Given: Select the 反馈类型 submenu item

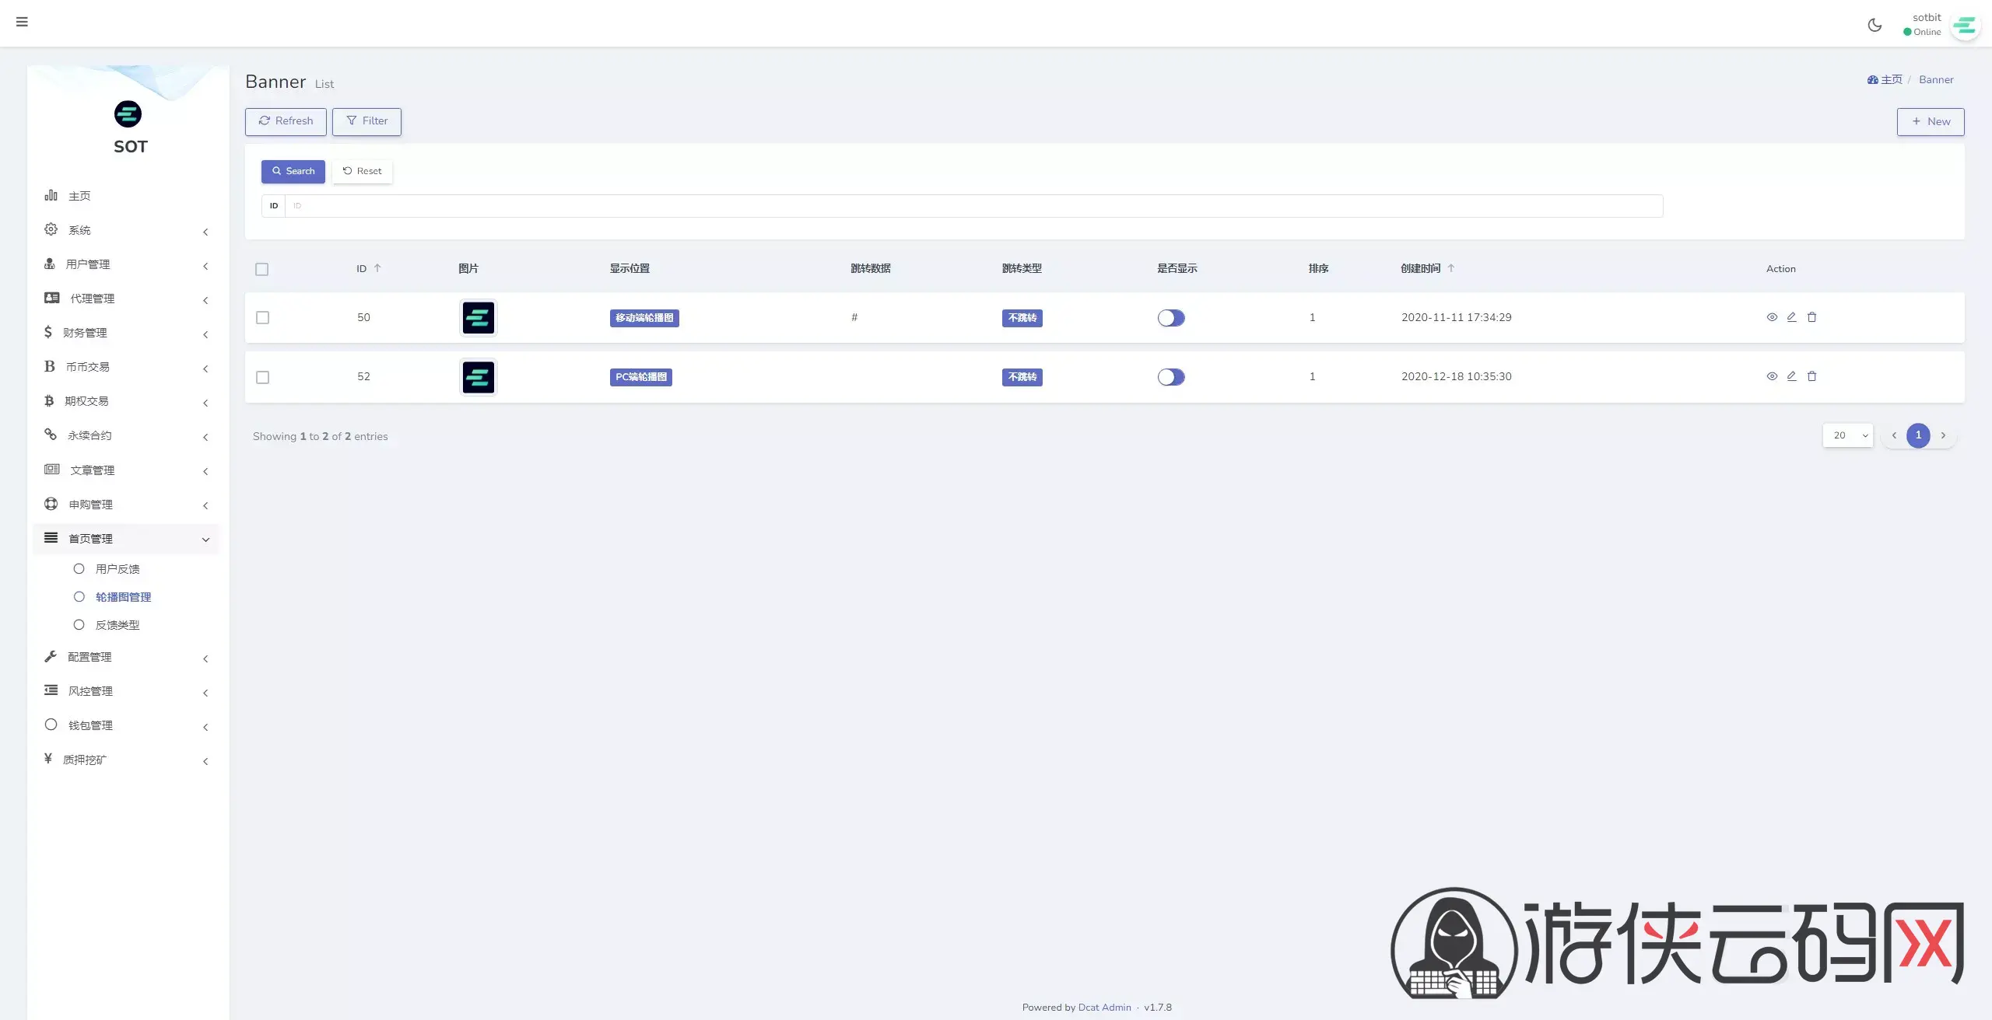Looking at the screenshot, I should click(x=117, y=625).
